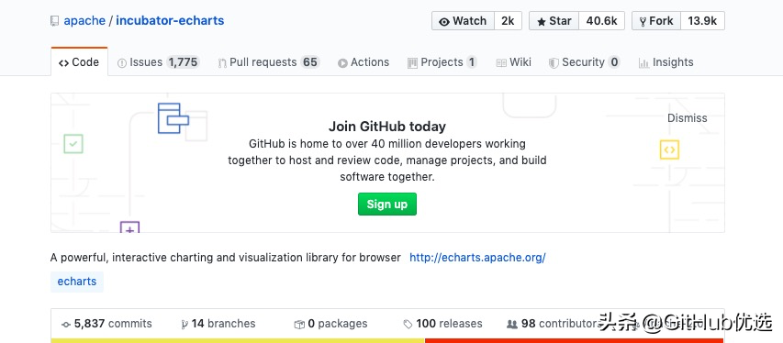Open the Pull requests tab
783x343 pixels.
pyautogui.click(x=269, y=62)
